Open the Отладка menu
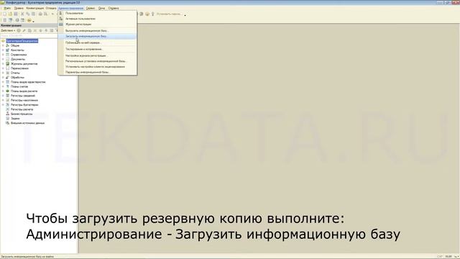460x259 pixels. click(51, 8)
